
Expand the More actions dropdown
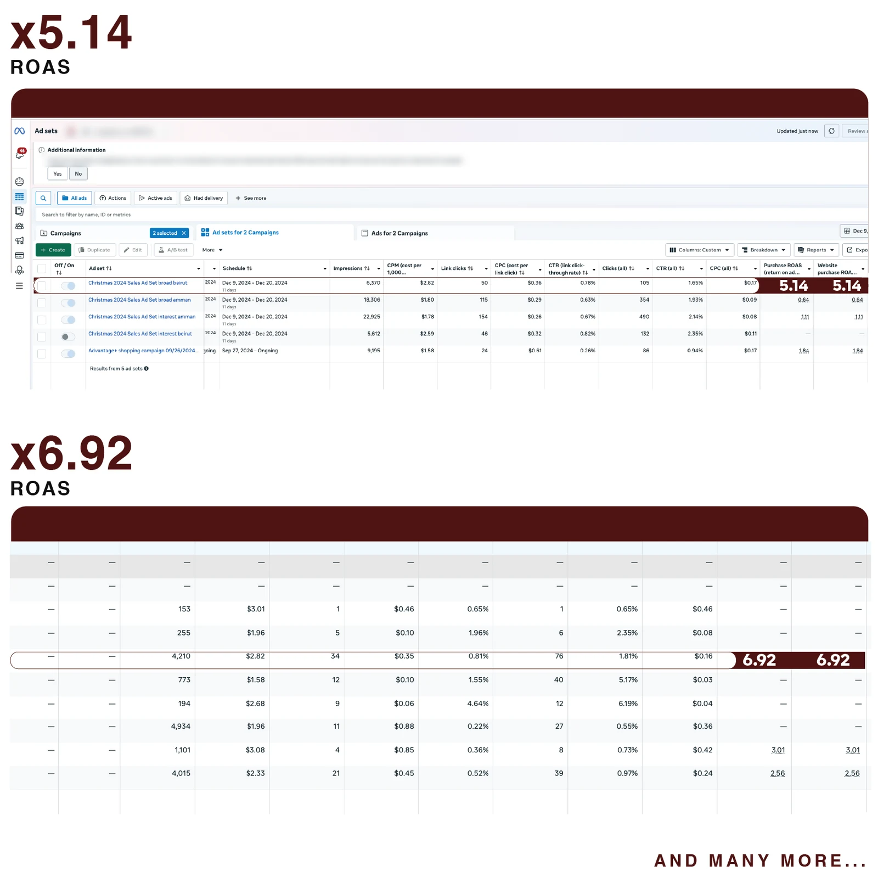[212, 250]
